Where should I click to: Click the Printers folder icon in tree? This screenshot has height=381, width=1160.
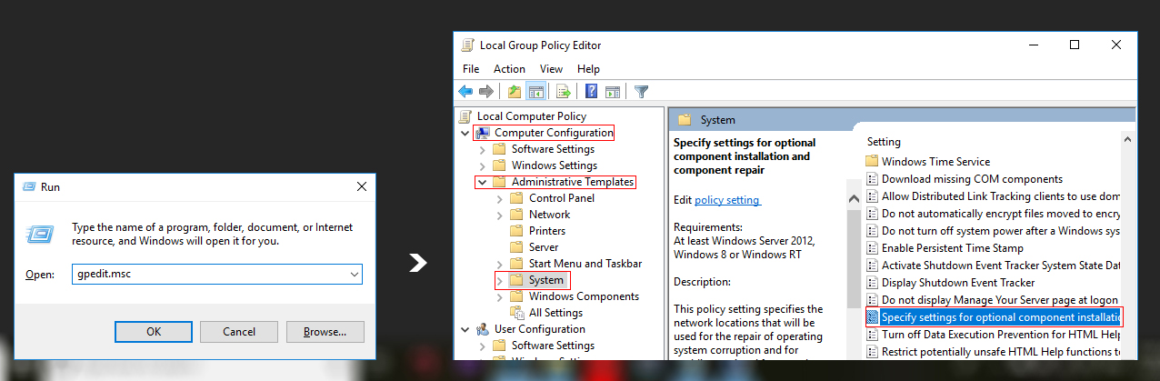click(x=516, y=231)
